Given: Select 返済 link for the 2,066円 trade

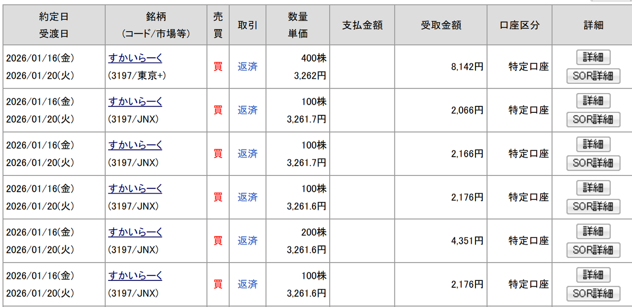Looking at the screenshot, I should pos(247,110).
